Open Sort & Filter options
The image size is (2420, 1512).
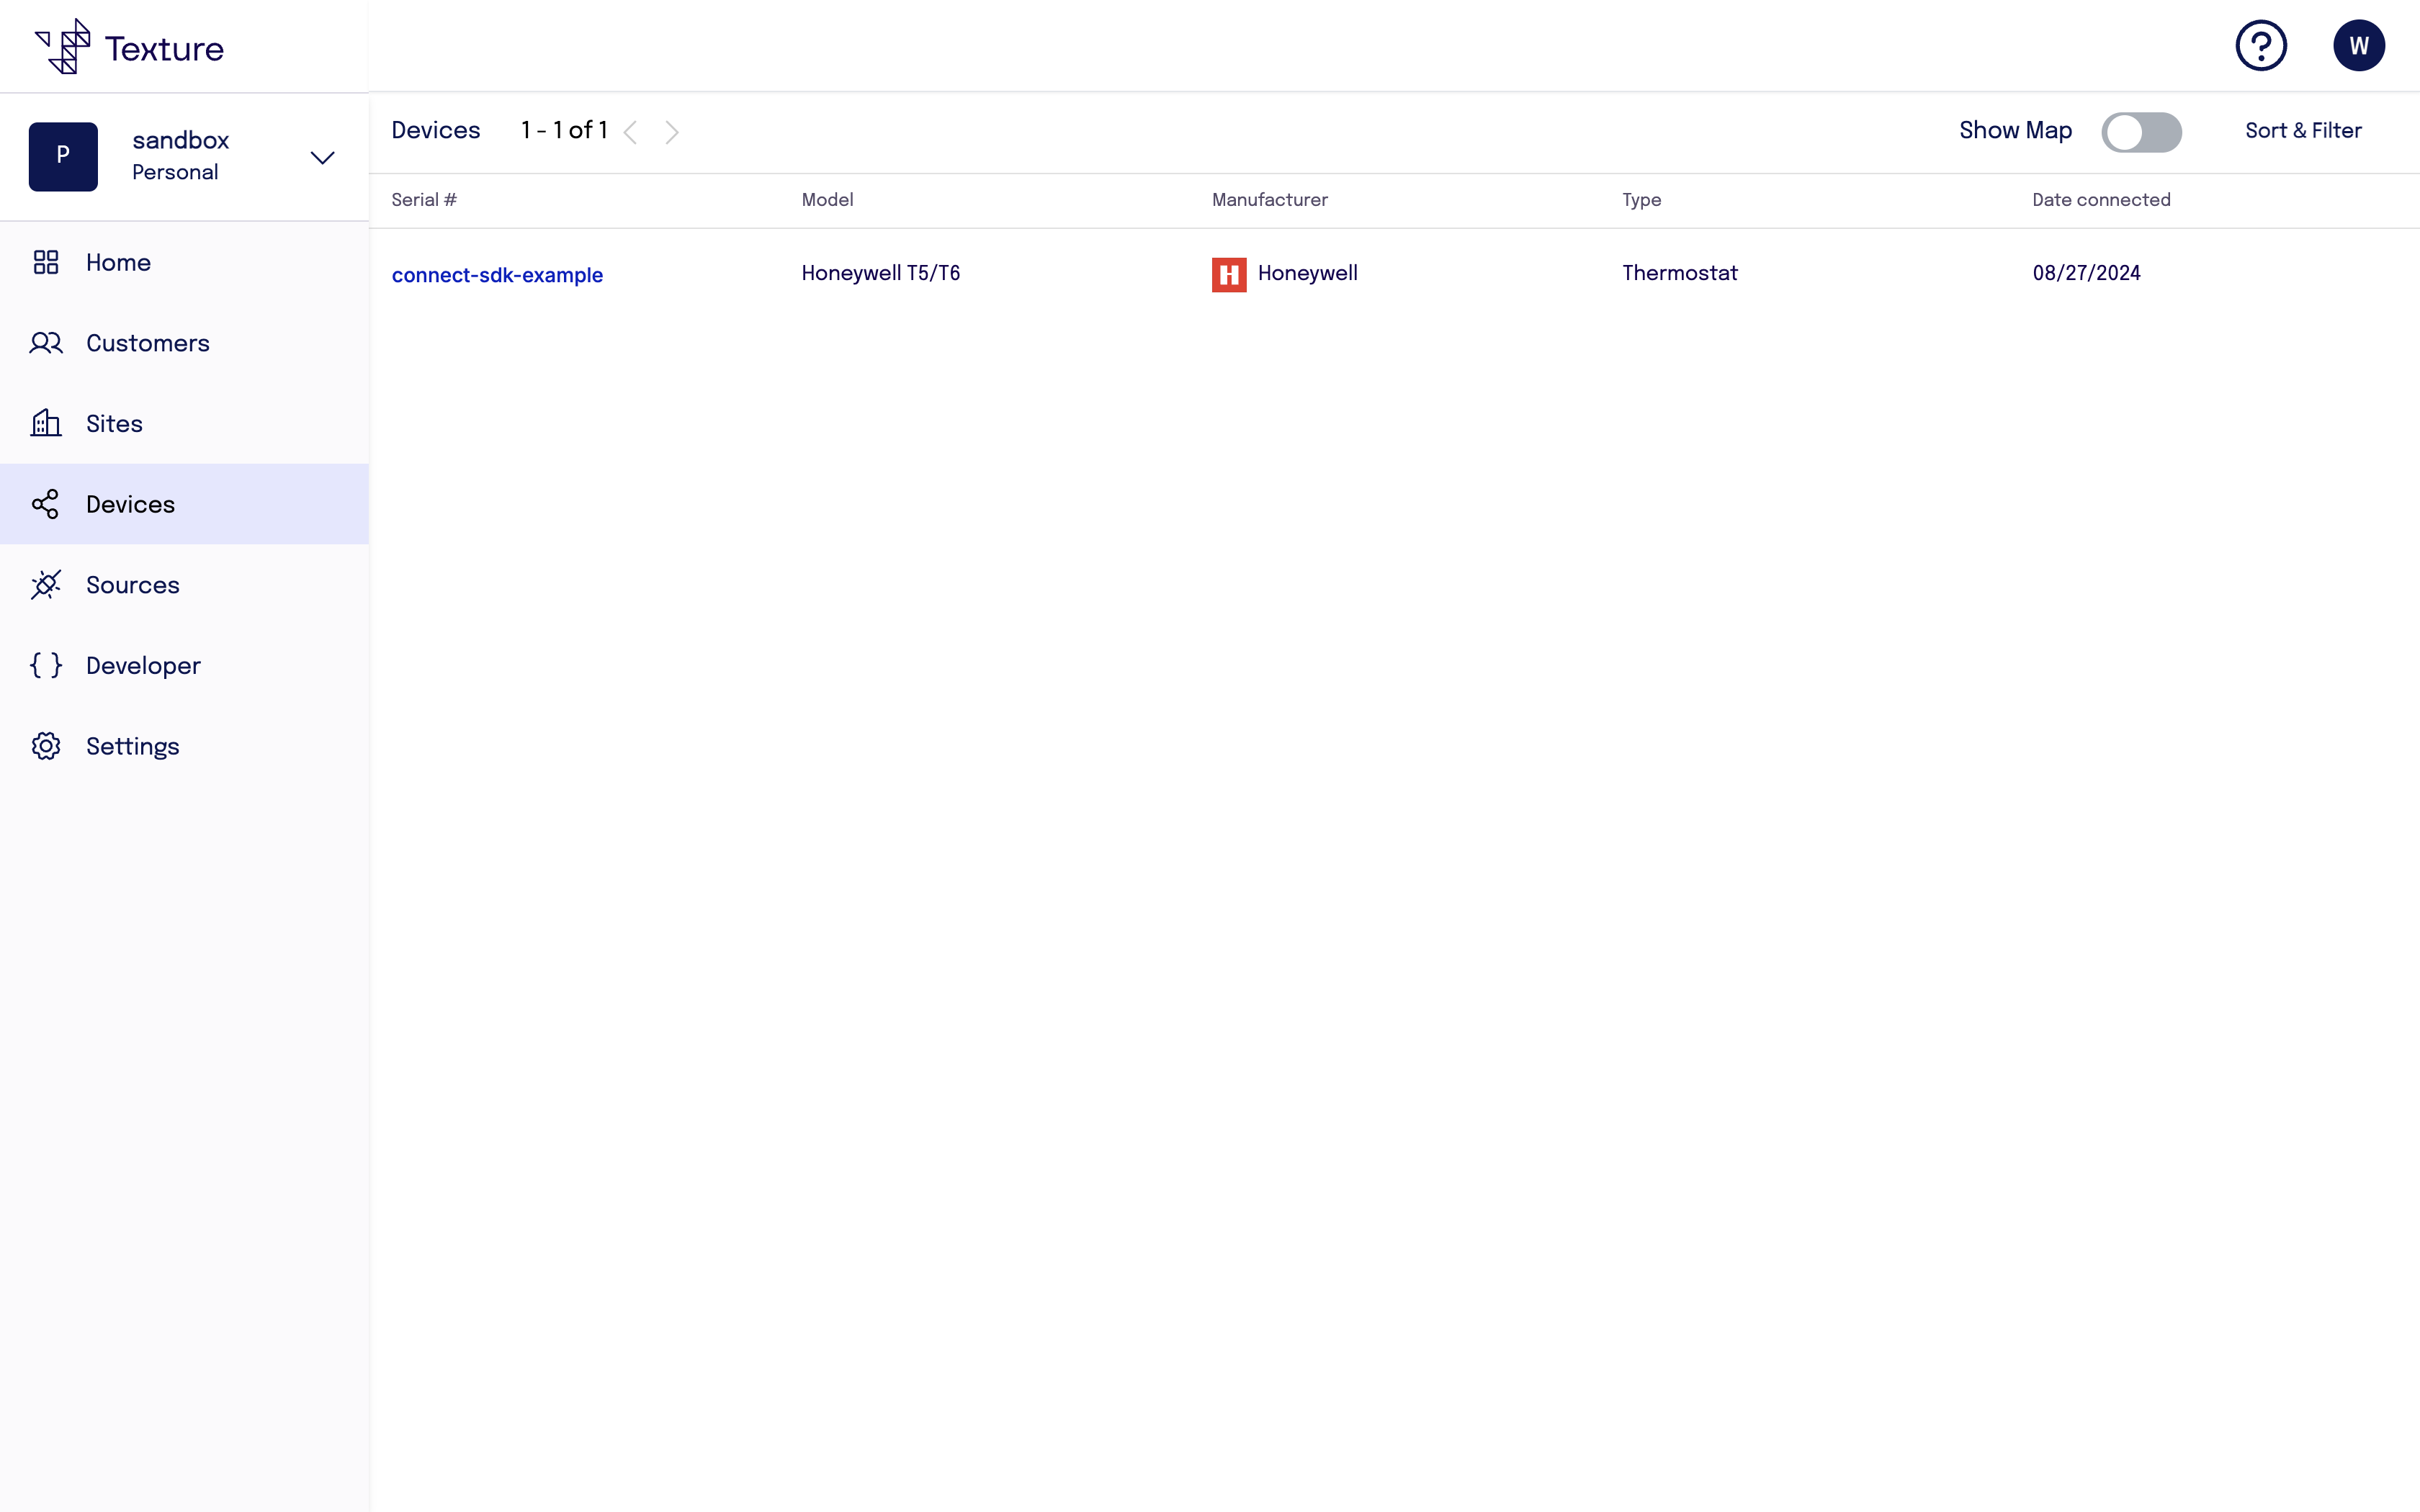[2303, 131]
